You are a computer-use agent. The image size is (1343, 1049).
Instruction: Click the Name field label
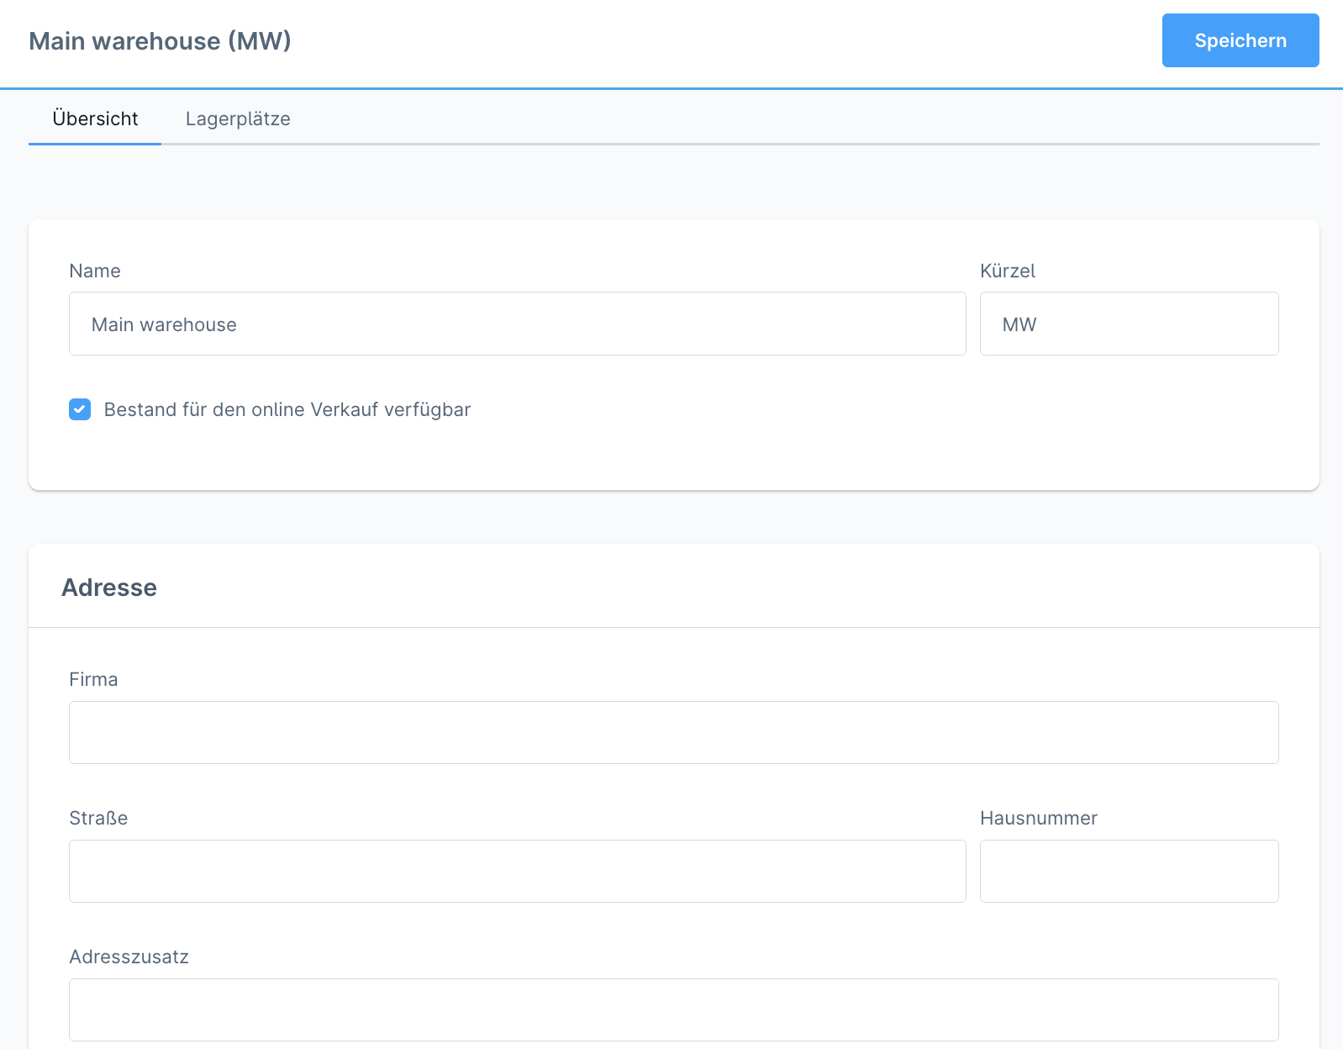(95, 271)
